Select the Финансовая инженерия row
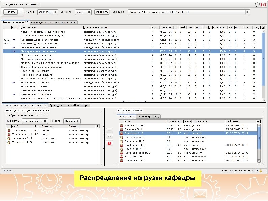The width and height of the screenshot is (268, 201). pos(132,90)
